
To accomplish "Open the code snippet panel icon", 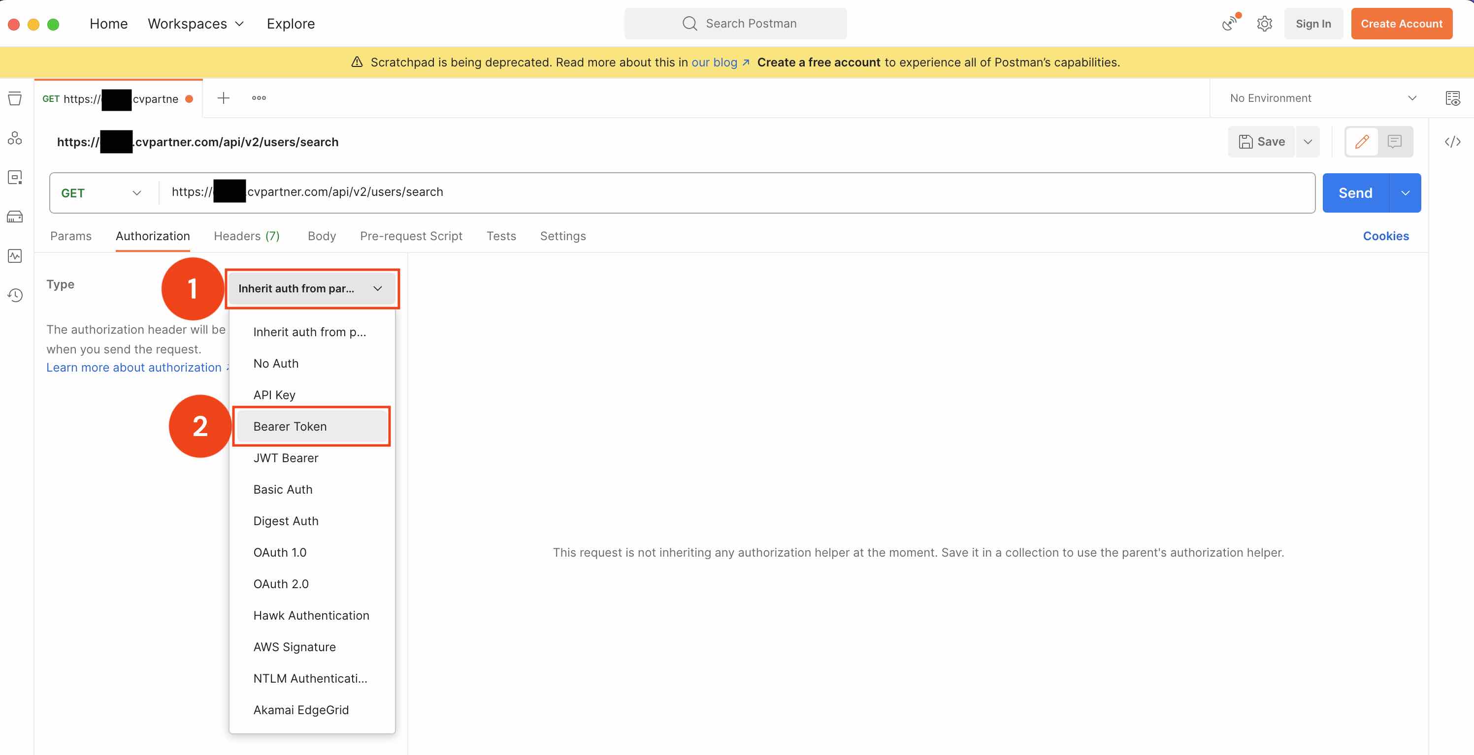I will click(1452, 141).
